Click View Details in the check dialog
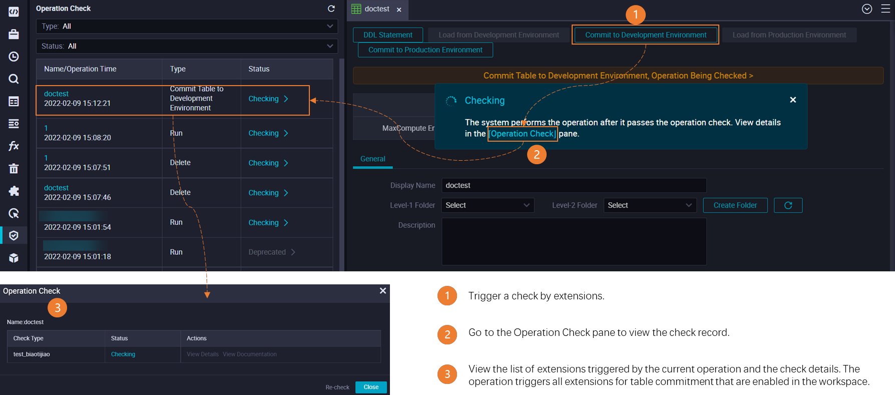 (203, 354)
